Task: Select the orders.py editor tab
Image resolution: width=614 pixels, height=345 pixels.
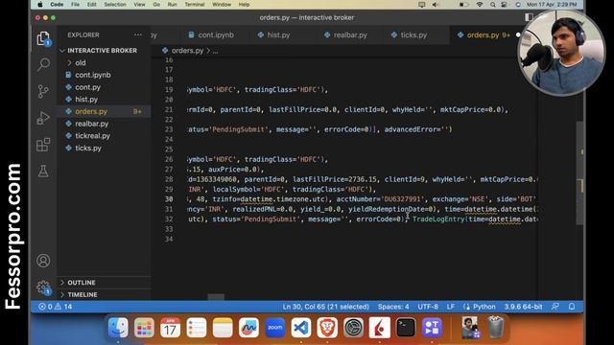Action: pos(484,34)
